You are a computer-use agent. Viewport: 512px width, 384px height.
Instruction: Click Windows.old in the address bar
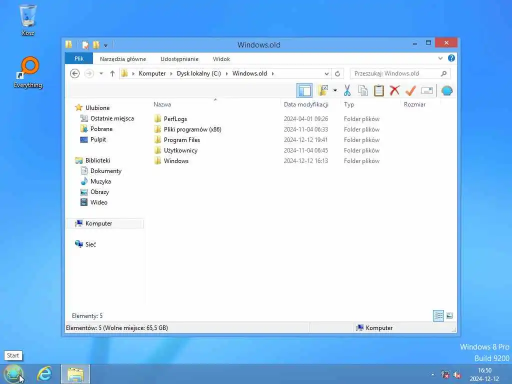tap(249, 73)
